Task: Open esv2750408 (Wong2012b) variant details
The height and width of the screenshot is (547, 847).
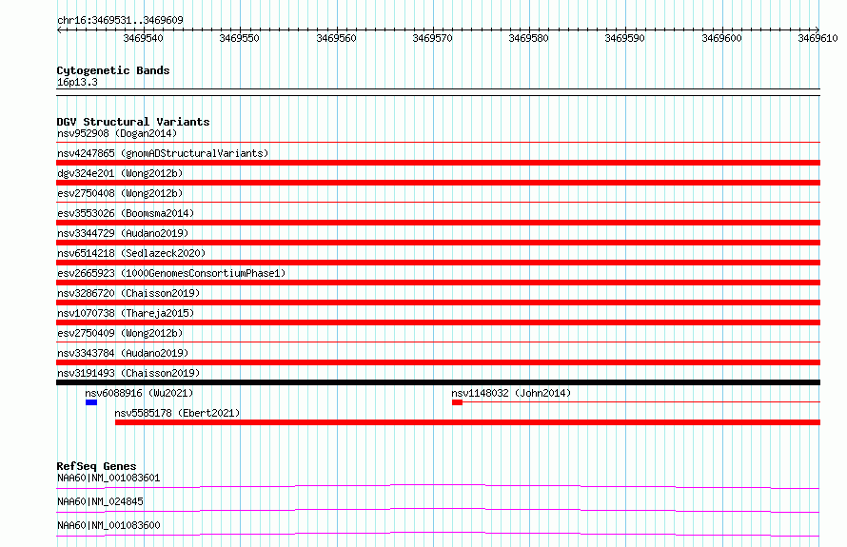Action: 120,193
